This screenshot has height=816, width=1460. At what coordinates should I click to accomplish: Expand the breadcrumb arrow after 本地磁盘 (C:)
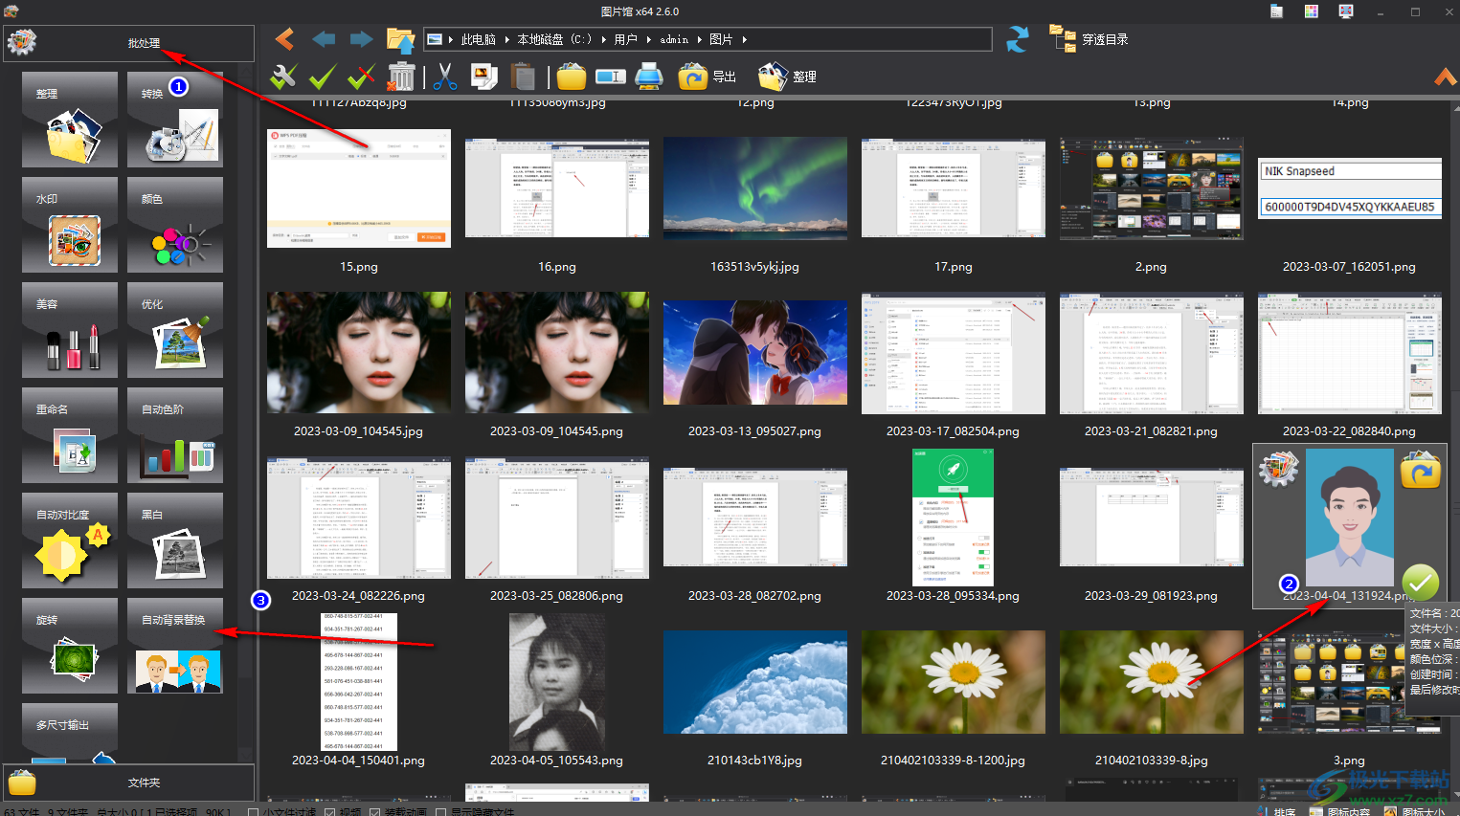click(604, 39)
